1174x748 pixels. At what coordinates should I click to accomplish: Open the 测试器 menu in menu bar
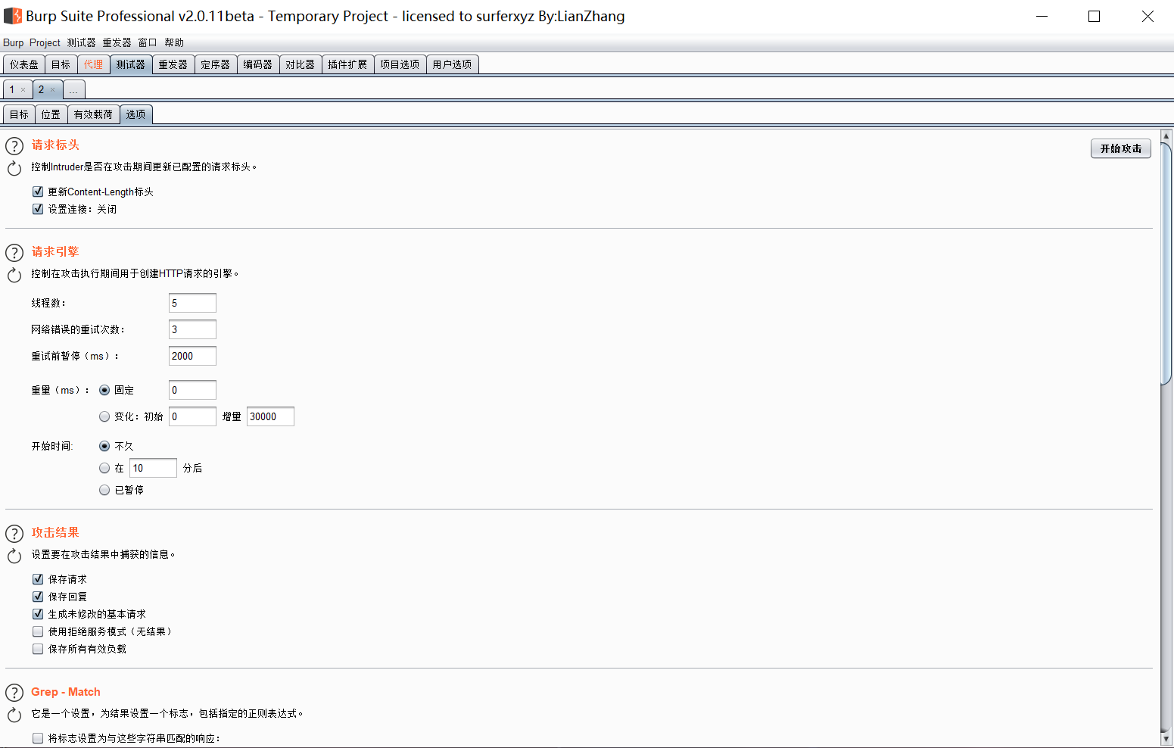(x=81, y=42)
